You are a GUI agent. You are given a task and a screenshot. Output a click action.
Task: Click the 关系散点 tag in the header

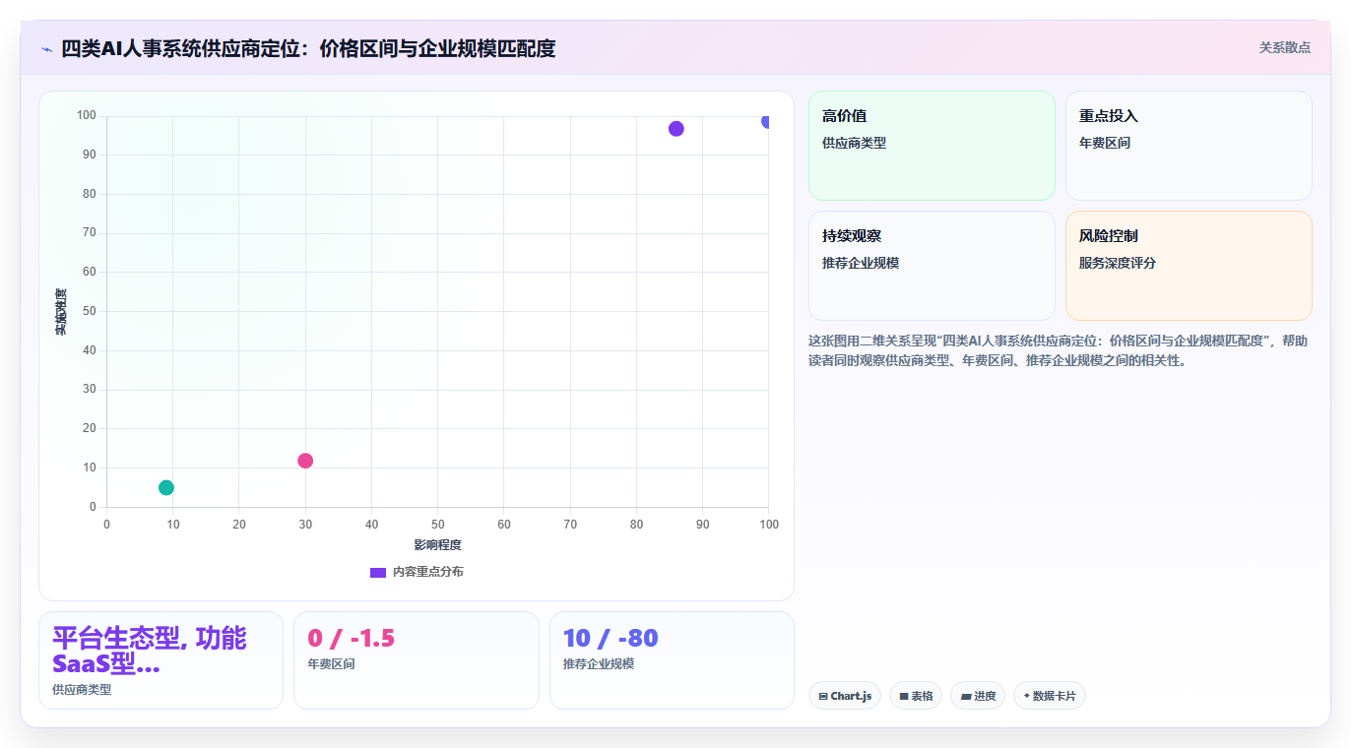coord(1284,47)
